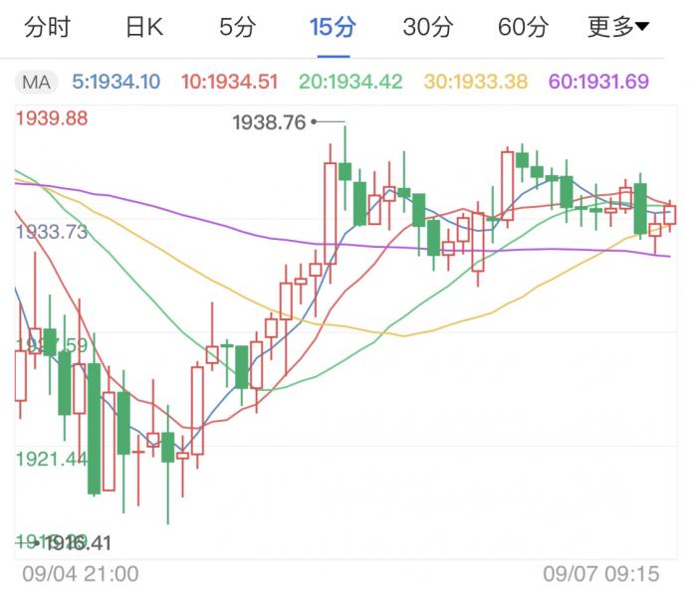
Task: Switch to the 分时 tab
Action: click(x=47, y=28)
